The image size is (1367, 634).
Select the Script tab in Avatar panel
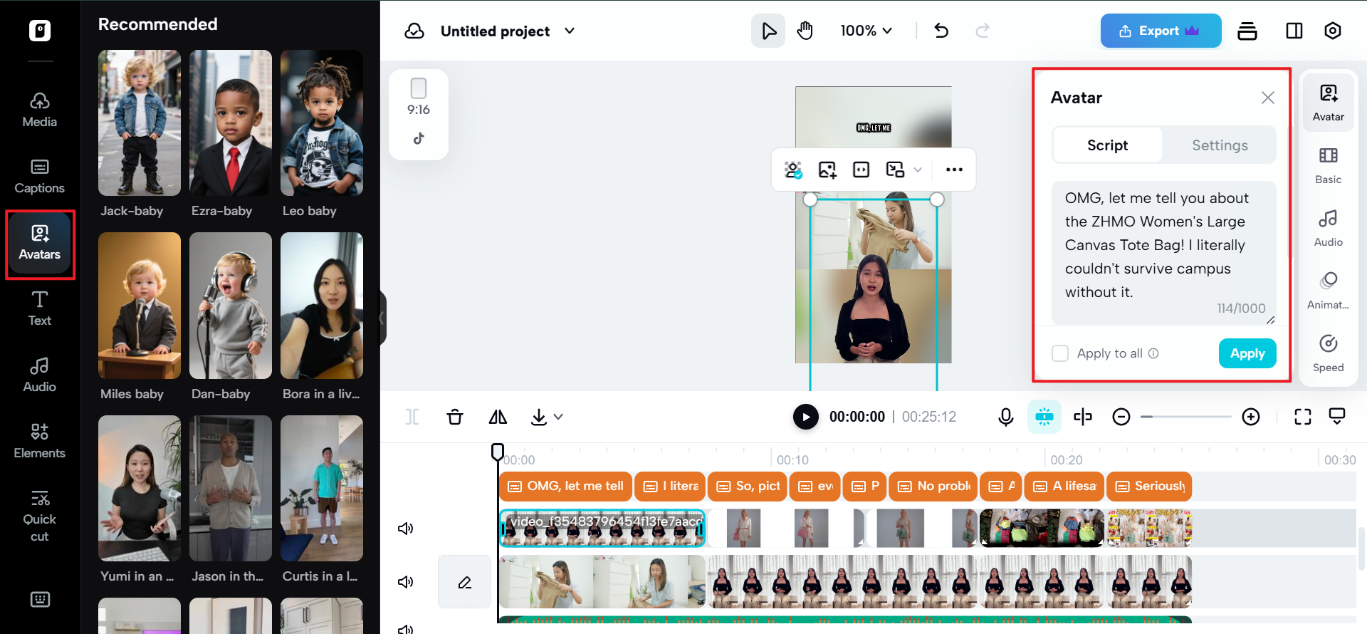1107,145
